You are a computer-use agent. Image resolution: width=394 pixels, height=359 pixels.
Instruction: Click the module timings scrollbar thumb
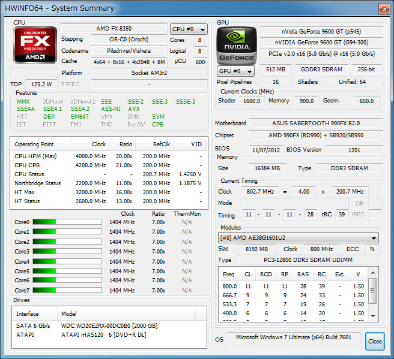pos(373,291)
